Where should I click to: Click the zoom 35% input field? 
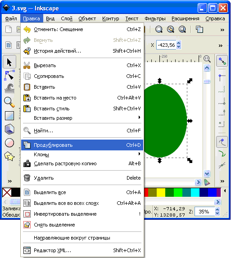[x=204, y=212]
